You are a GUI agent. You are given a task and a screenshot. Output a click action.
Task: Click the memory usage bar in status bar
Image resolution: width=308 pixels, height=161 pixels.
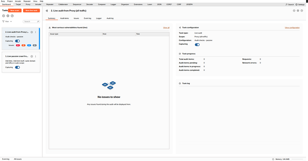(x=297, y=159)
